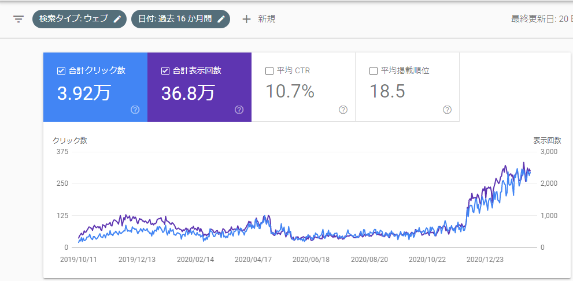The image size is (573, 281).
Task: Click the 2020/12/23 date label
Action: [485, 260]
